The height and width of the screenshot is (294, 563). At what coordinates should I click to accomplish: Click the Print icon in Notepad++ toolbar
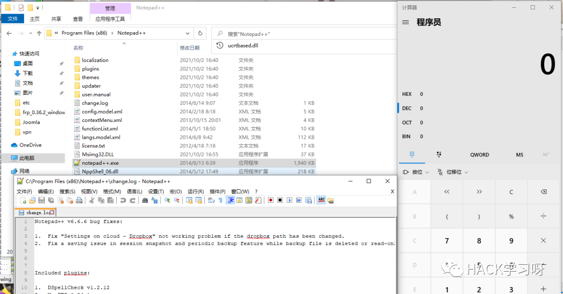click(79, 200)
